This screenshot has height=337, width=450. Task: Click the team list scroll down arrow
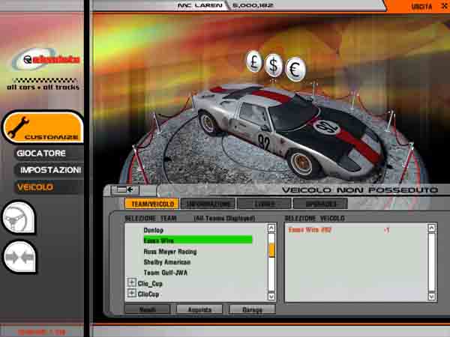271,296
